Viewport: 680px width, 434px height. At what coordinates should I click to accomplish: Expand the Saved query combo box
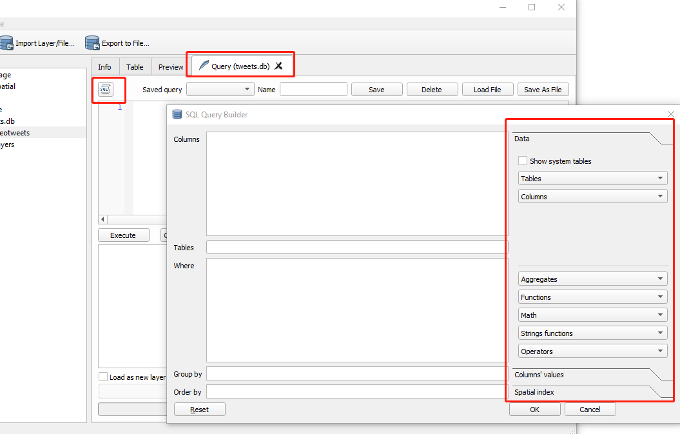point(220,90)
